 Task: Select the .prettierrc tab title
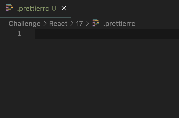33,8
